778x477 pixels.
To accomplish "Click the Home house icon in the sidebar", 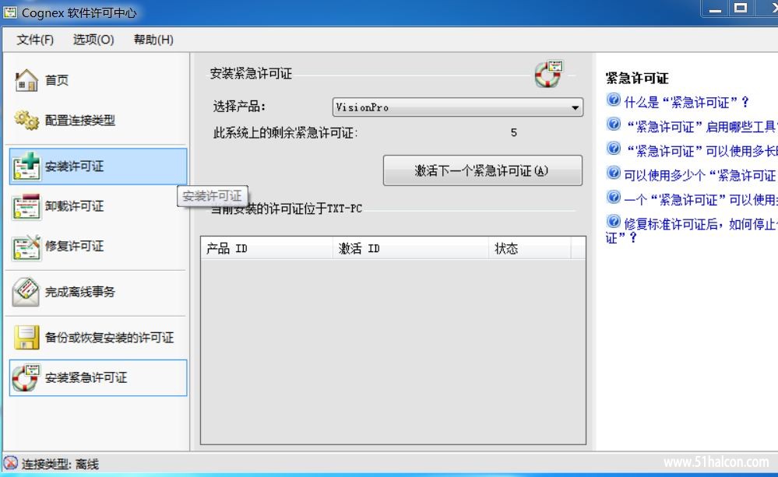I will coord(26,80).
